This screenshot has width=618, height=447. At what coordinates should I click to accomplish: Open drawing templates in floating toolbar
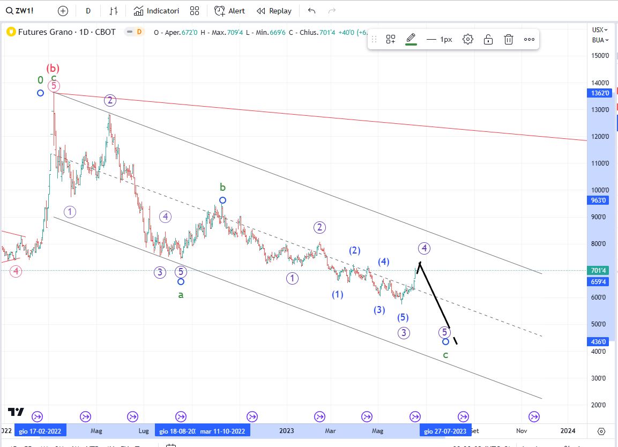click(391, 40)
